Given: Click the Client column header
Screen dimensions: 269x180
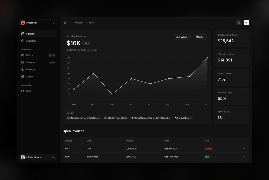Looking at the screenshot, I should pos(89,141).
